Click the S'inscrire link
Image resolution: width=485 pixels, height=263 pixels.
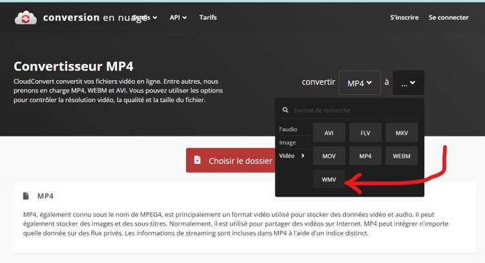404,17
